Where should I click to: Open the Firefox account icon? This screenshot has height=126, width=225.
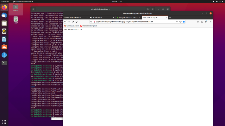[x=206, y=22]
